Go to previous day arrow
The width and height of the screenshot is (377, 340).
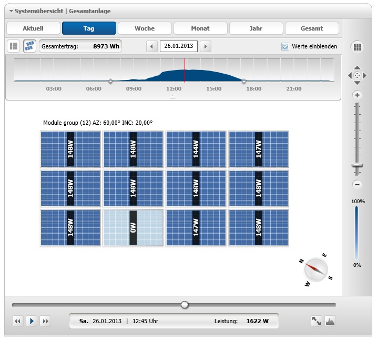[152, 46]
